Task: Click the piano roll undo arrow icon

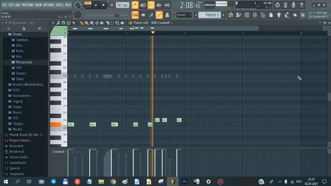Action: [73, 23]
